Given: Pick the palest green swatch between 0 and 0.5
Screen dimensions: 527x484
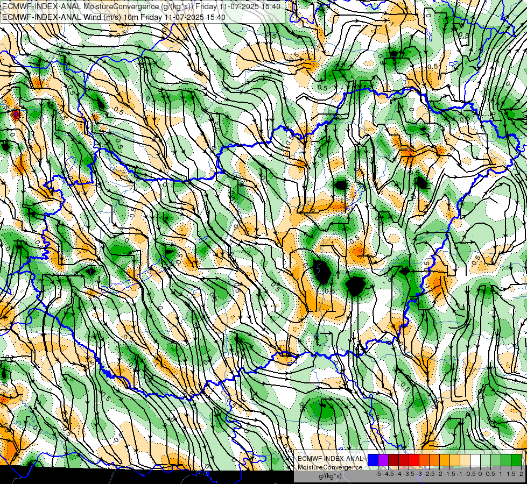Looking at the screenshot, I should click(486, 460).
